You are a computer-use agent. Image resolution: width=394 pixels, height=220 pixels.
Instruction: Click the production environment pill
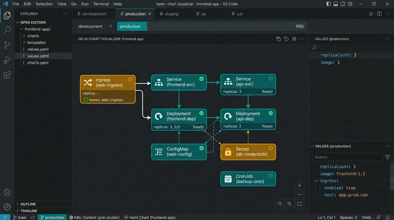point(132,26)
